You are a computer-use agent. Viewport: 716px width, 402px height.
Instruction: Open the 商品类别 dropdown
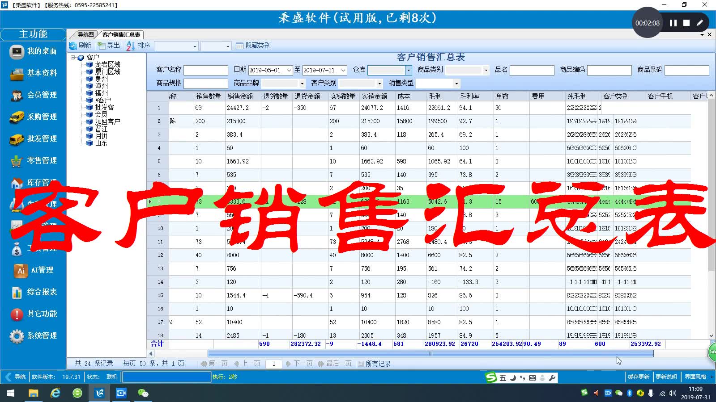click(x=486, y=70)
